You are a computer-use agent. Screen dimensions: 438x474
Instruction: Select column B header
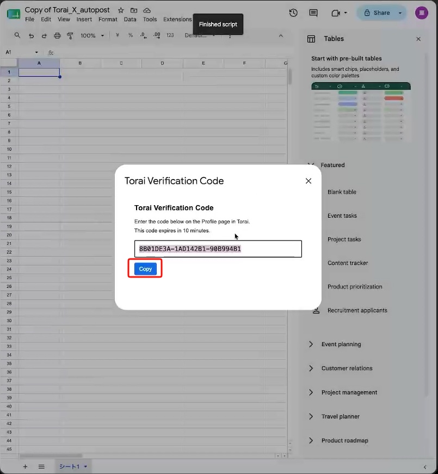(80, 63)
